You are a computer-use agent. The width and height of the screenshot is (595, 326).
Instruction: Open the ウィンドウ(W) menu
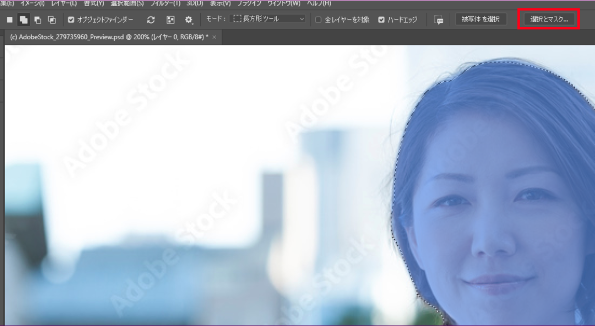(284, 3)
